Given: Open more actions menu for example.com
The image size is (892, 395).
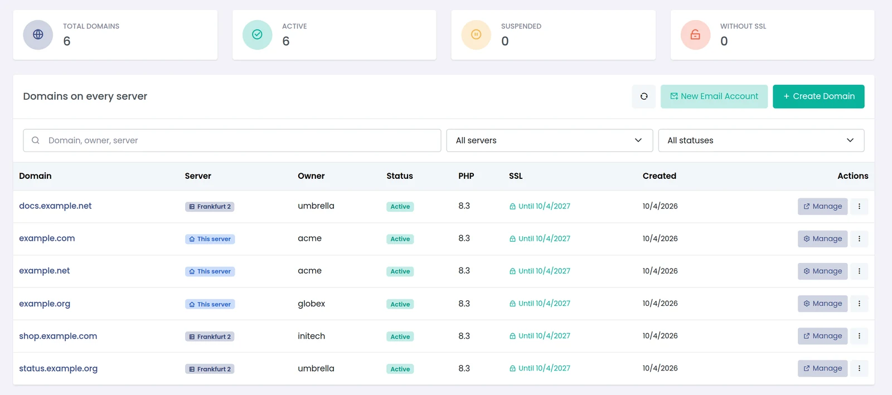Looking at the screenshot, I should pyautogui.click(x=859, y=238).
